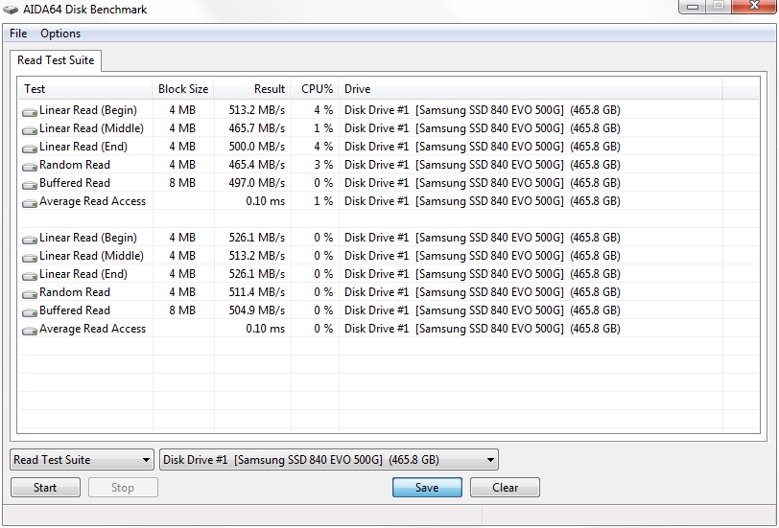Screen dimensions: 779x528
Task: Click drive icon of Buffered Read 497.0 MB/s row
Action: click(x=30, y=185)
